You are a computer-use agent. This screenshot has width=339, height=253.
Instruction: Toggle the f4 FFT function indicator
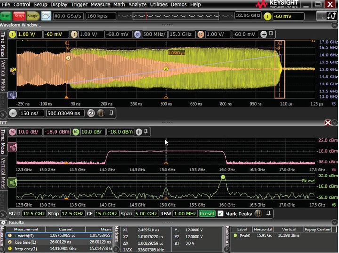(x=13, y=131)
